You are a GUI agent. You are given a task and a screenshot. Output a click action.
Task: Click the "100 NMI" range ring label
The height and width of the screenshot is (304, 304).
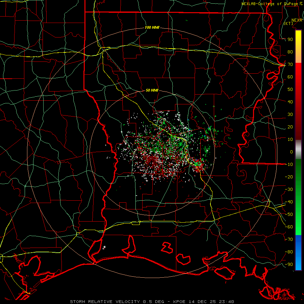click(152, 28)
